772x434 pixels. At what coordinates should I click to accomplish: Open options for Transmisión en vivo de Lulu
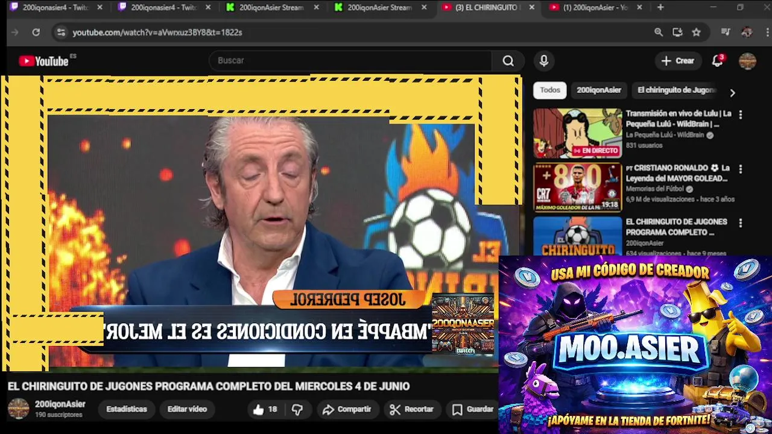[741, 114]
